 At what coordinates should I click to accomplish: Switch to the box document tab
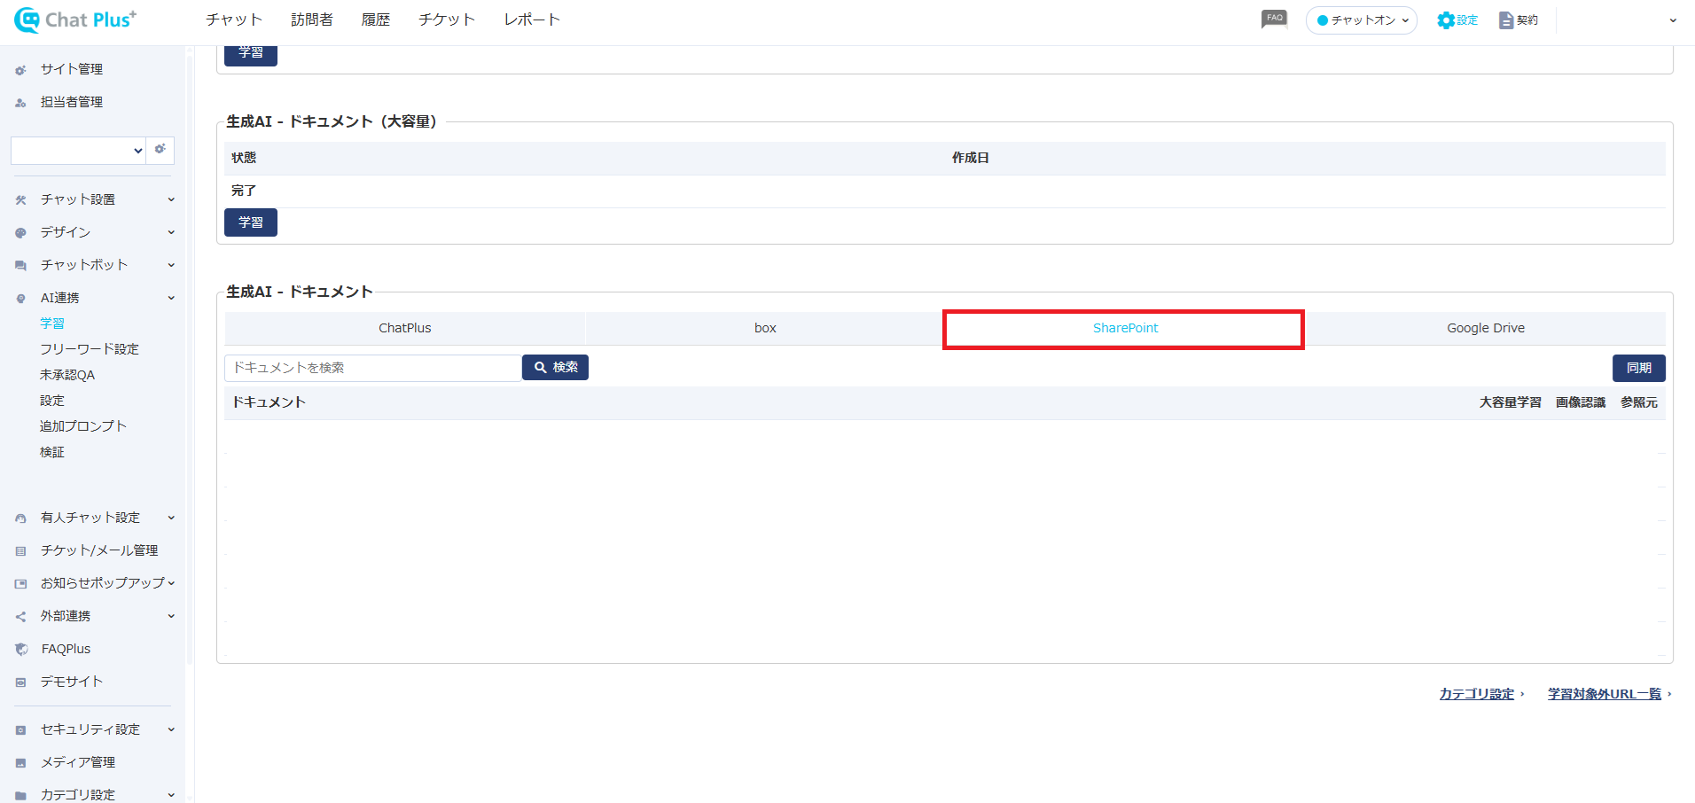(765, 328)
